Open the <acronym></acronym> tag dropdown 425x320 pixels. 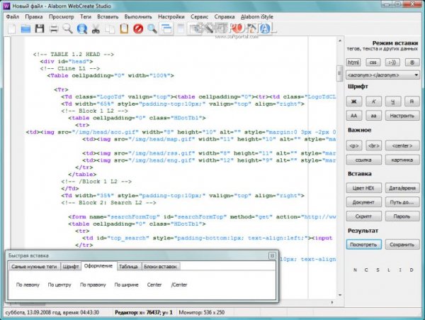point(382,75)
